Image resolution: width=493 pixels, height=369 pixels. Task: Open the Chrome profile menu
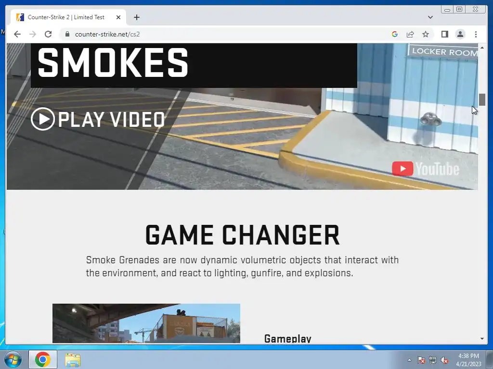[460, 34]
